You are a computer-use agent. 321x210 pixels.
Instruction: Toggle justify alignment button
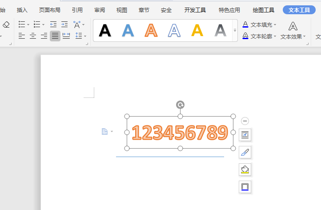[55, 36]
